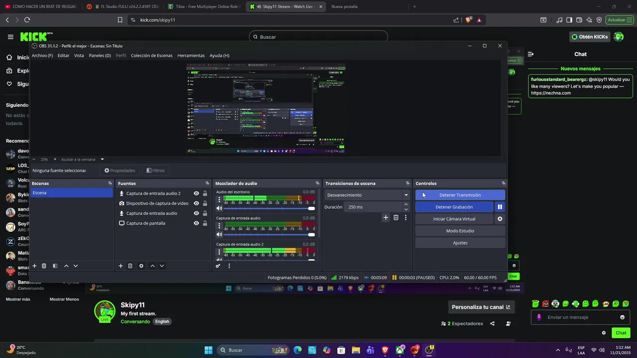
Task: Open virtual camera settings gear
Action: click(500, 219)
